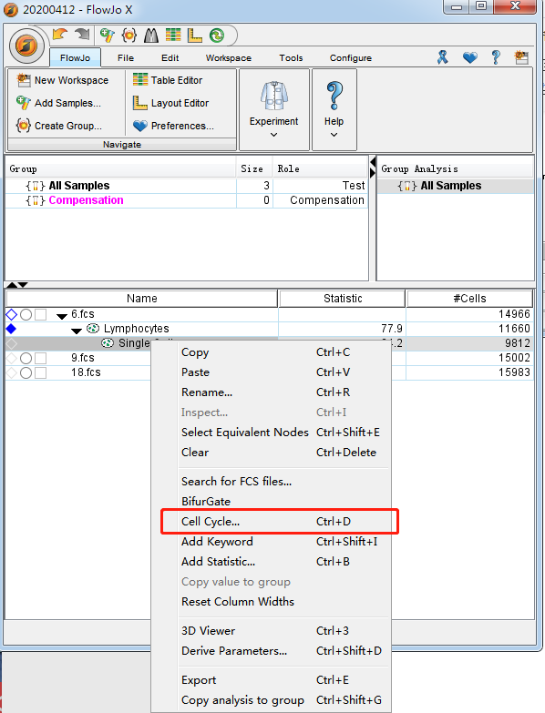The height and width of the screenshot is (713, 545).
Task: Click the workspace window icon at top right
Action: coord(521,57)
